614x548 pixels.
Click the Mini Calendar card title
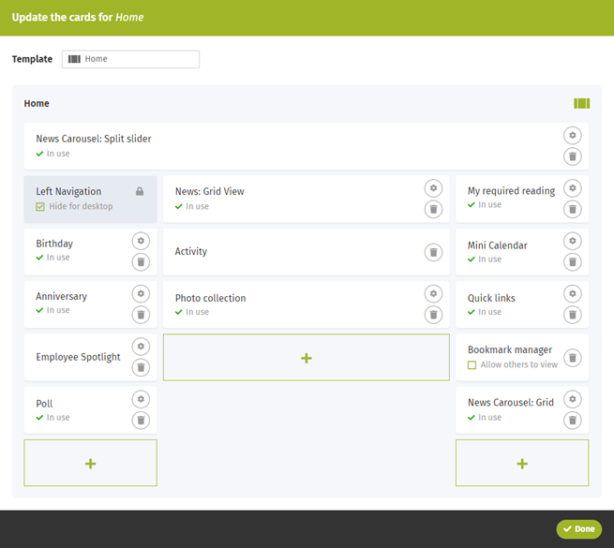[498, 245]
